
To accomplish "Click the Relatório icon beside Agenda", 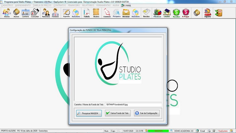I will pyautogui.click(x=76, y=13).
